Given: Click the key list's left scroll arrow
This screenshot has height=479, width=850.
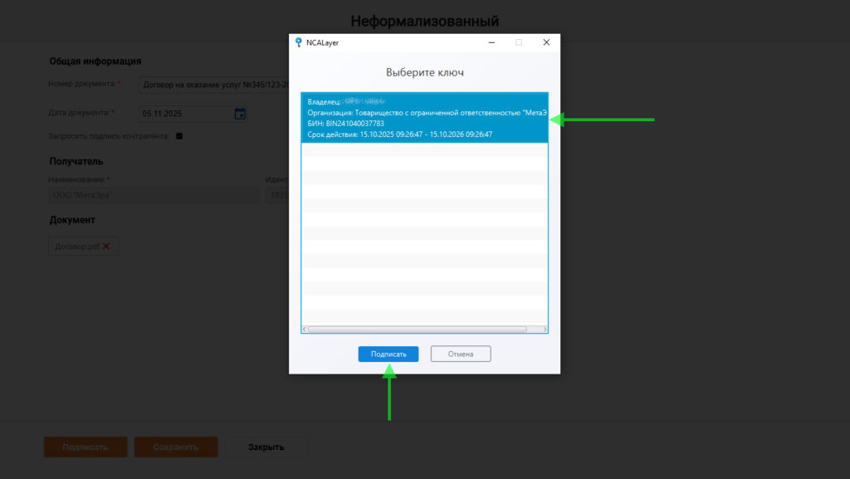Looking at the screenshot, I should click(305, 330).
